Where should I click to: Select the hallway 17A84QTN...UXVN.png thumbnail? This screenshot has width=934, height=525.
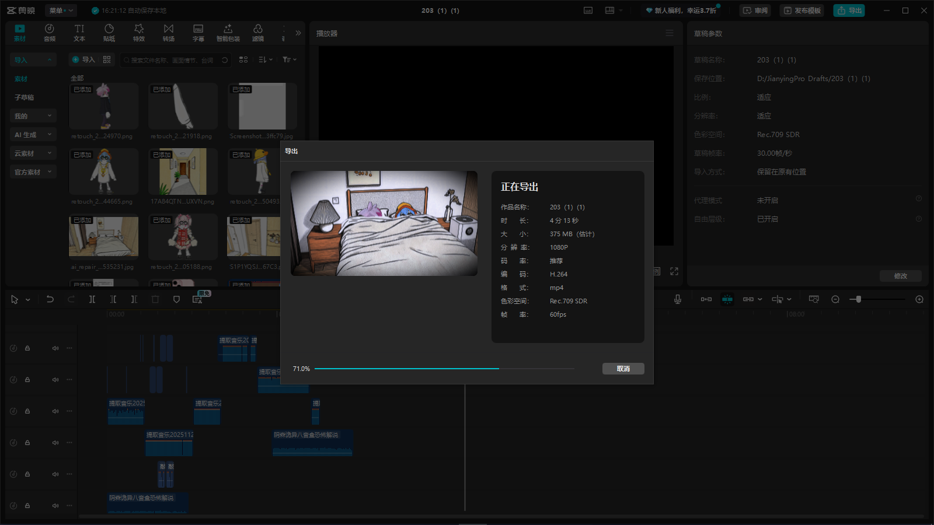(x=183, y=171)
